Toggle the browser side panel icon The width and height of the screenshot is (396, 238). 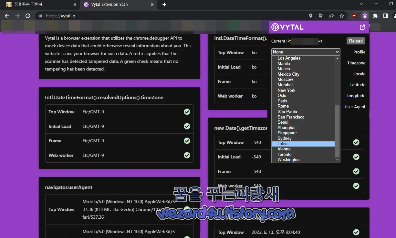385,16
